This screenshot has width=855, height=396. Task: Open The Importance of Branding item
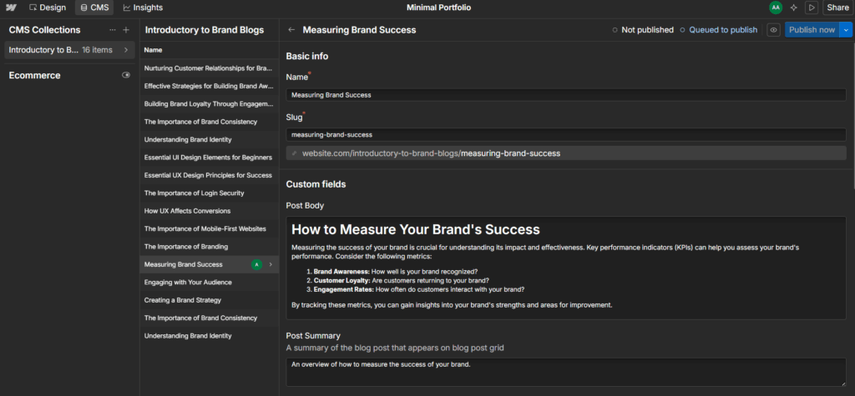pos(209,247)
